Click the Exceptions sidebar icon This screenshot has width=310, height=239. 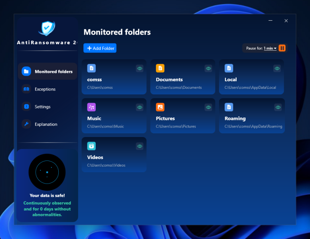(26, 89)
